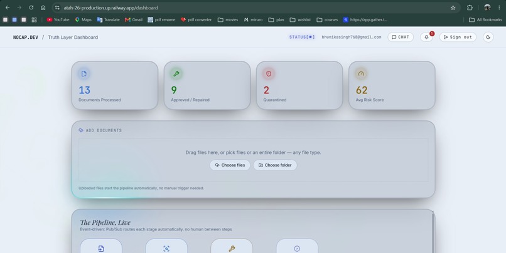This screenshot has width=506, height=253.
Task: Click the Avg Risk Score gauge icon
Action: [x=361, y=74]
